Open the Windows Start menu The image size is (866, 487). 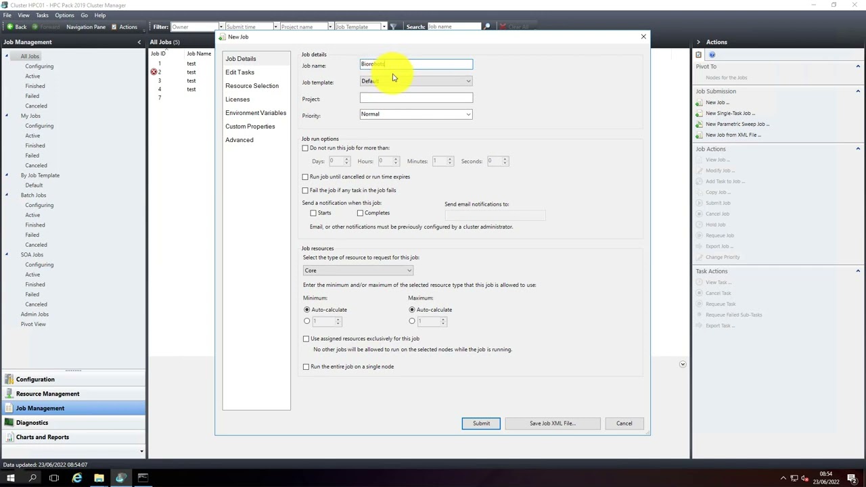tap(10, 478)
